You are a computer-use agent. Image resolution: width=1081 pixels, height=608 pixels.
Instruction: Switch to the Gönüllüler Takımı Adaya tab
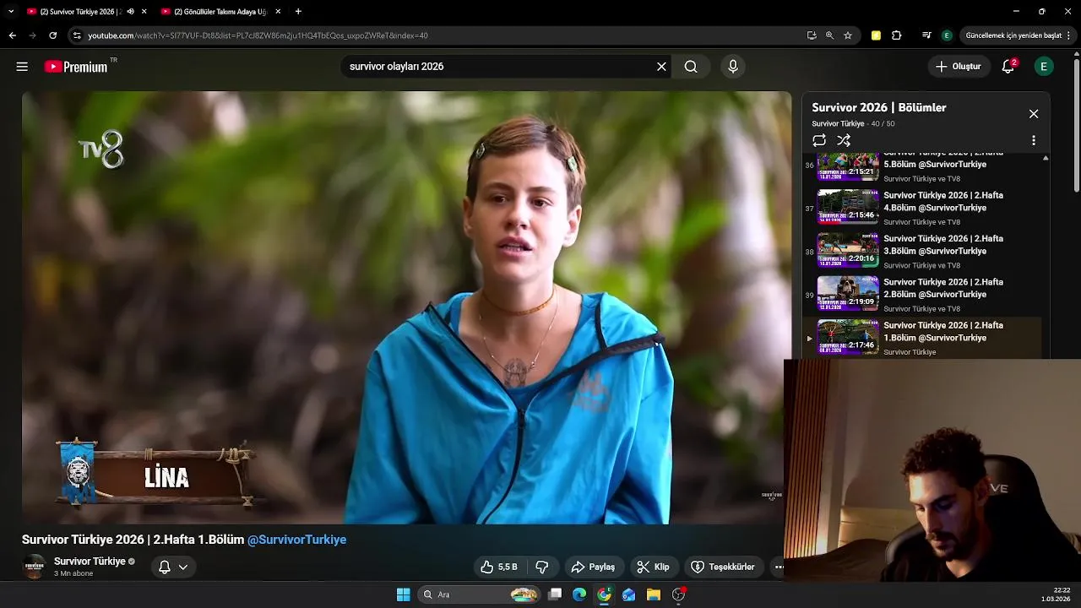pos(220,12)
